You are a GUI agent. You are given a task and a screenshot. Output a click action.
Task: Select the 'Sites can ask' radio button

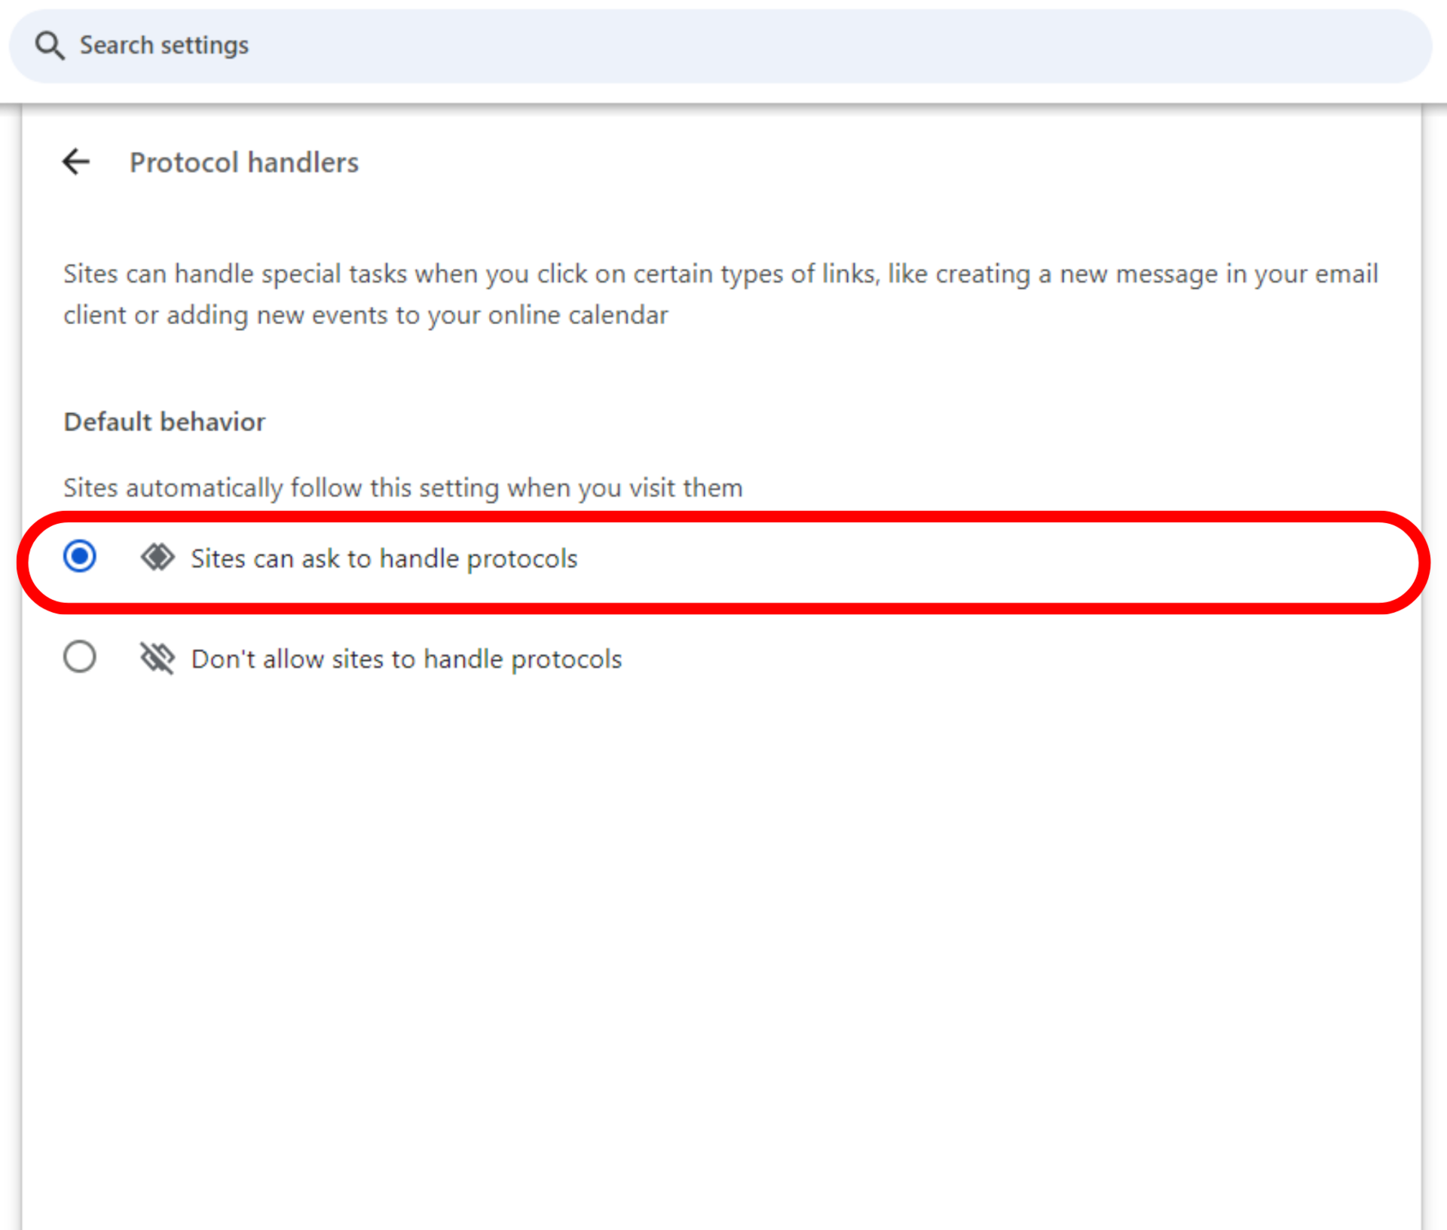(80, 557)
